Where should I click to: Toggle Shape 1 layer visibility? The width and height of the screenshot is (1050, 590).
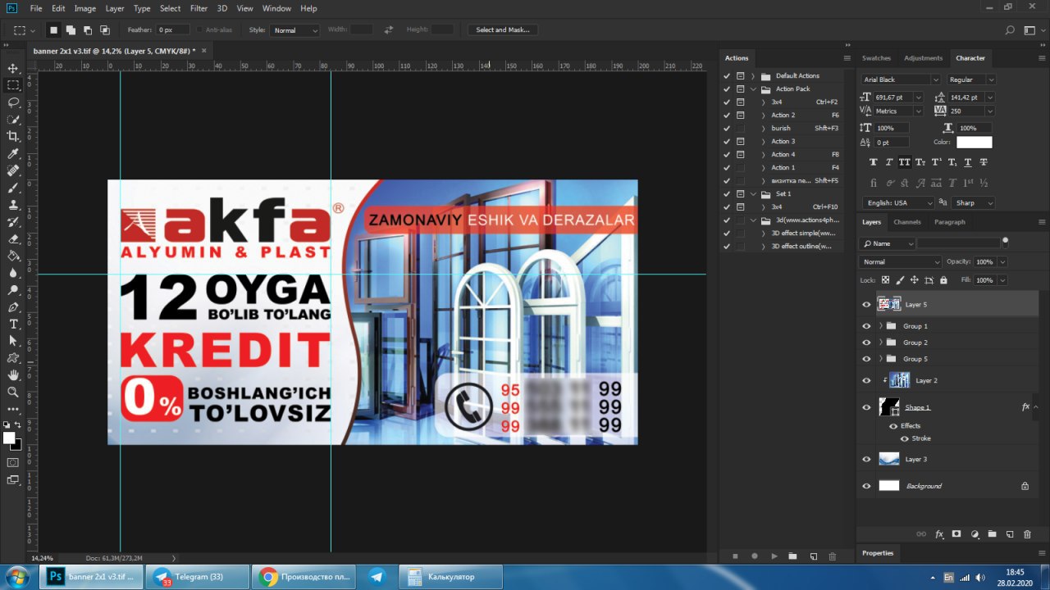coord(866,407)
